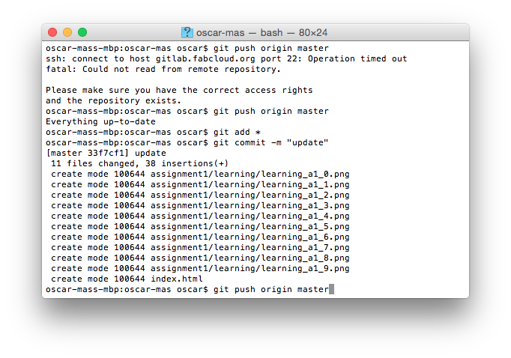Image resolution: width=511 pixels, height=358 pixels.
Task: Click the '[master 33f7cf1] update' line
Action: coord(106,153)
